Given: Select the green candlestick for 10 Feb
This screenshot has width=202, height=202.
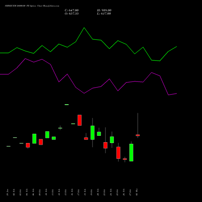Looking at the screenshot, I should pos(47,135).
